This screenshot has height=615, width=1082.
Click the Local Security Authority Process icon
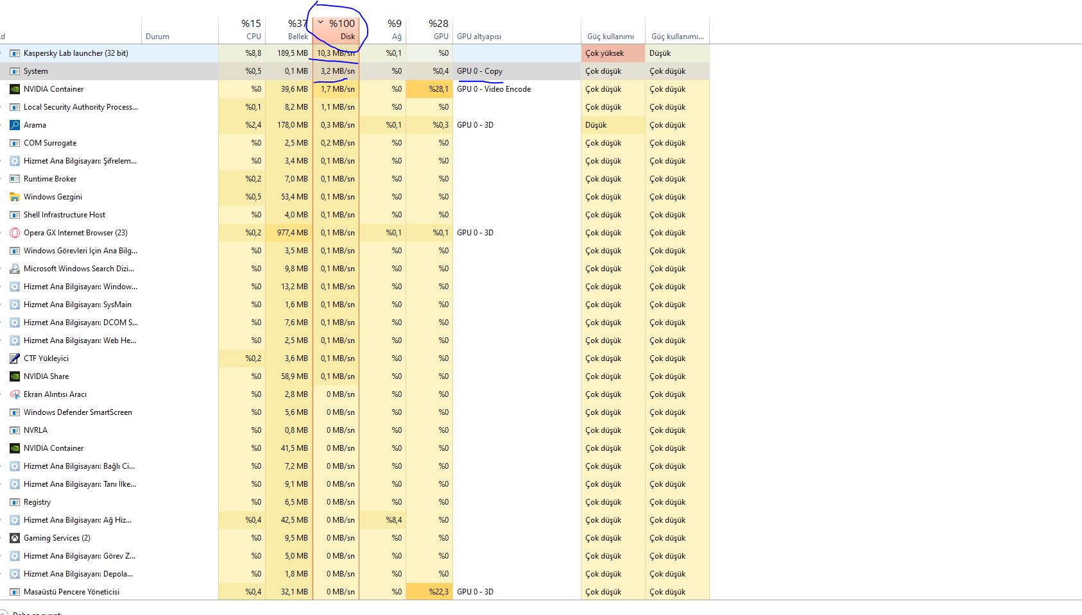point(15,107)
